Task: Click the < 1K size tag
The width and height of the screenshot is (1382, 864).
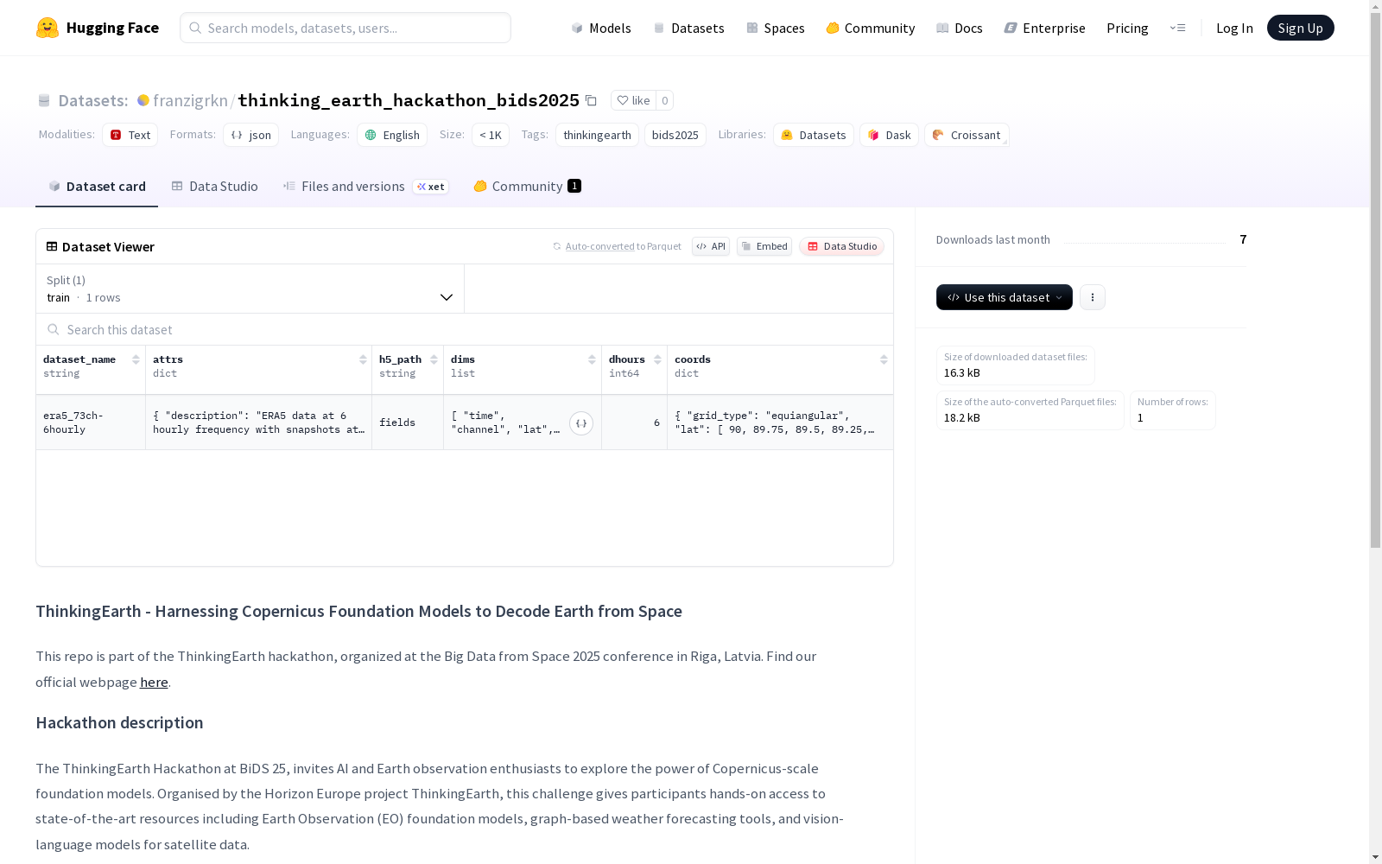Action: click(491, 135)
